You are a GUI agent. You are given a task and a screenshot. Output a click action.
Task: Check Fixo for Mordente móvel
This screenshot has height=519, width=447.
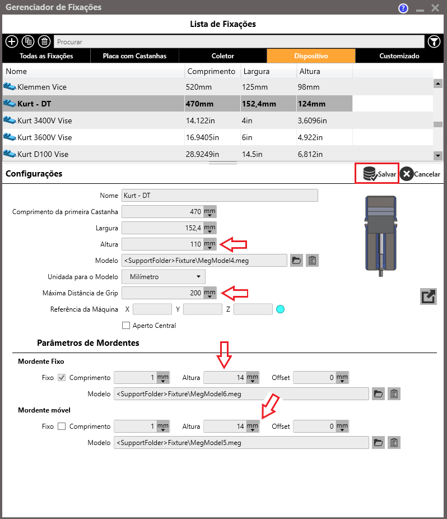pos(62,427)
